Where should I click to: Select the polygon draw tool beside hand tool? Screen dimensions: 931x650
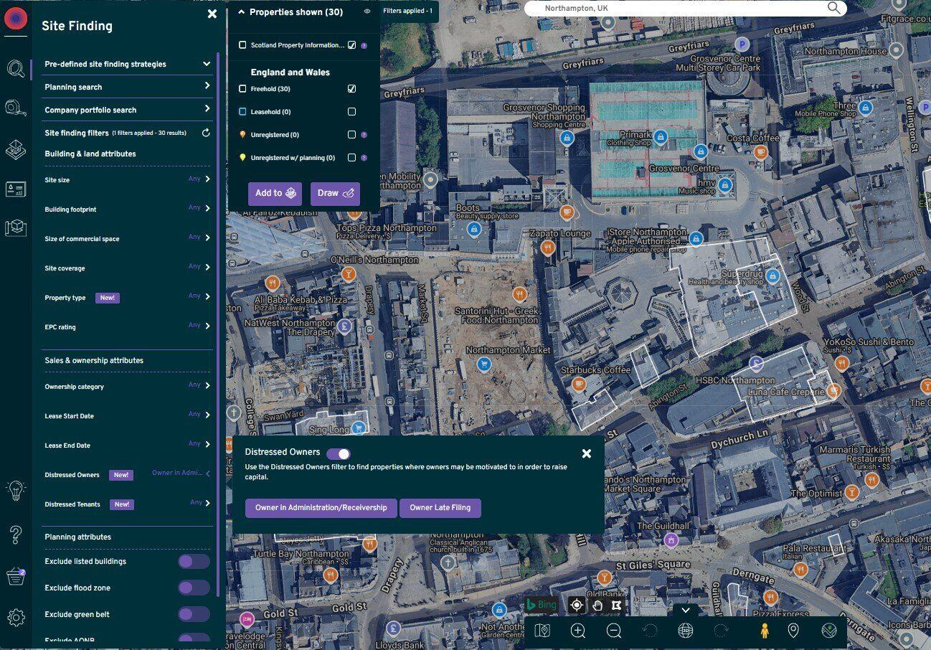click(x=616, y=605)
